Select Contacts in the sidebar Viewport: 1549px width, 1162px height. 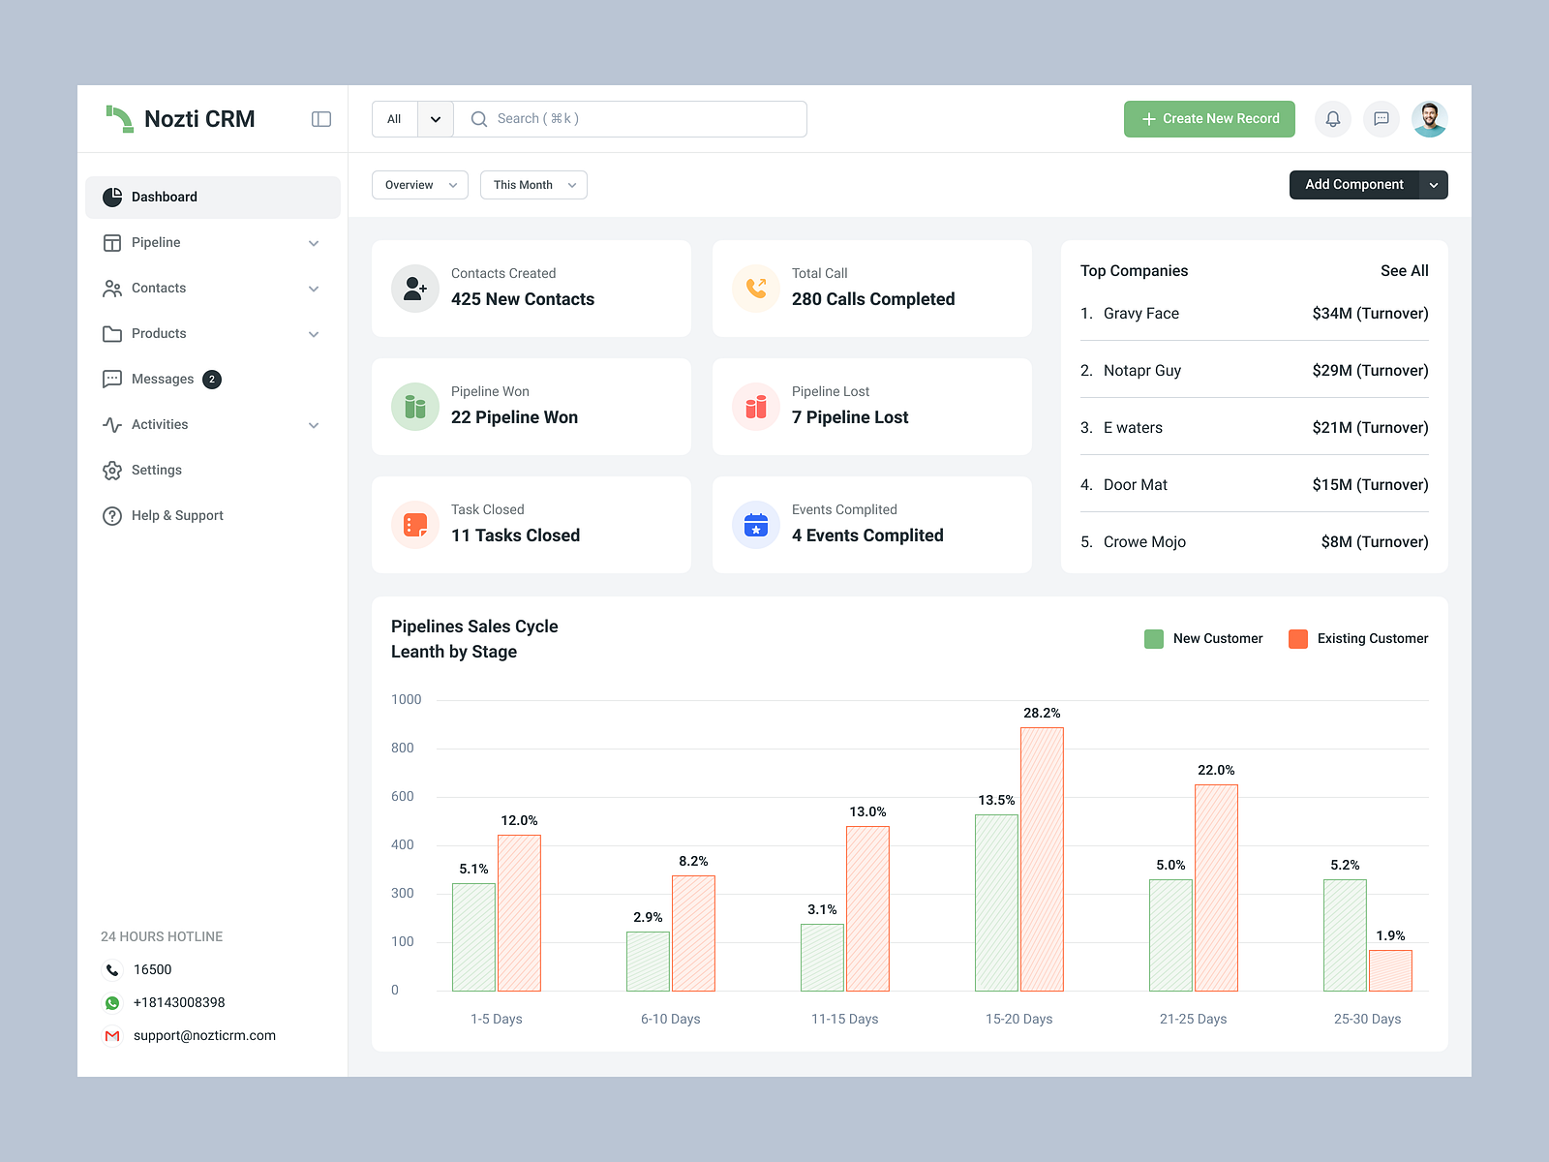[x=213, y=288]
